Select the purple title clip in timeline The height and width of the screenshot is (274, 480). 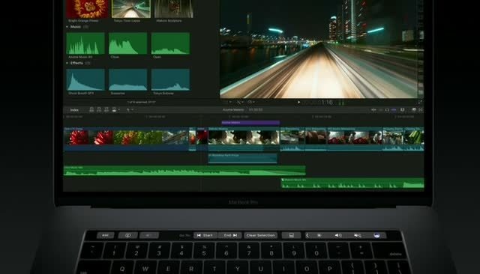pos(250,123)
